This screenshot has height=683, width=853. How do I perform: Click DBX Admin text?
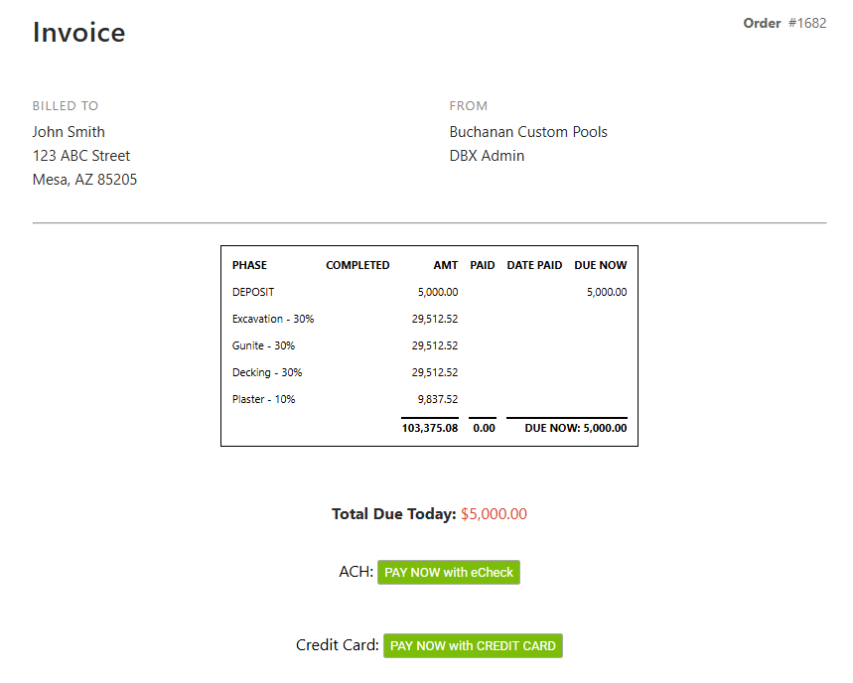487,156
